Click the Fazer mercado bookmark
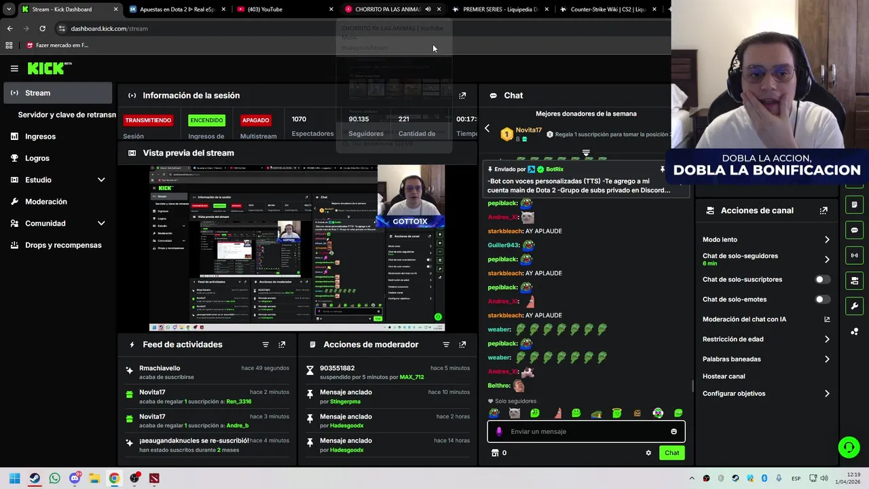This screenshot has width=869, height=489. (57, 46)
